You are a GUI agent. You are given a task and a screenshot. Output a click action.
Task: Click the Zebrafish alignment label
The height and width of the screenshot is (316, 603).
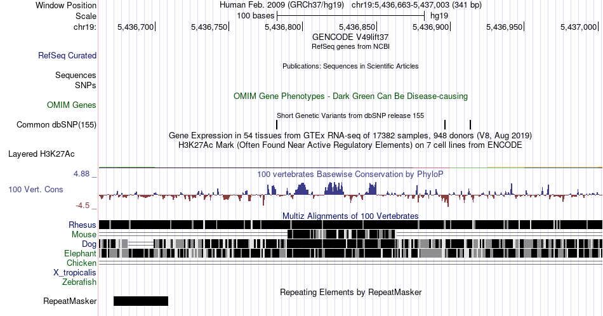pos(79,282)
